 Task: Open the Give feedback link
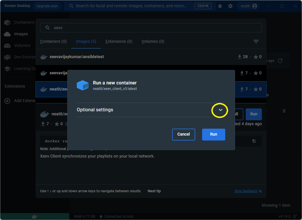[246, 191]
